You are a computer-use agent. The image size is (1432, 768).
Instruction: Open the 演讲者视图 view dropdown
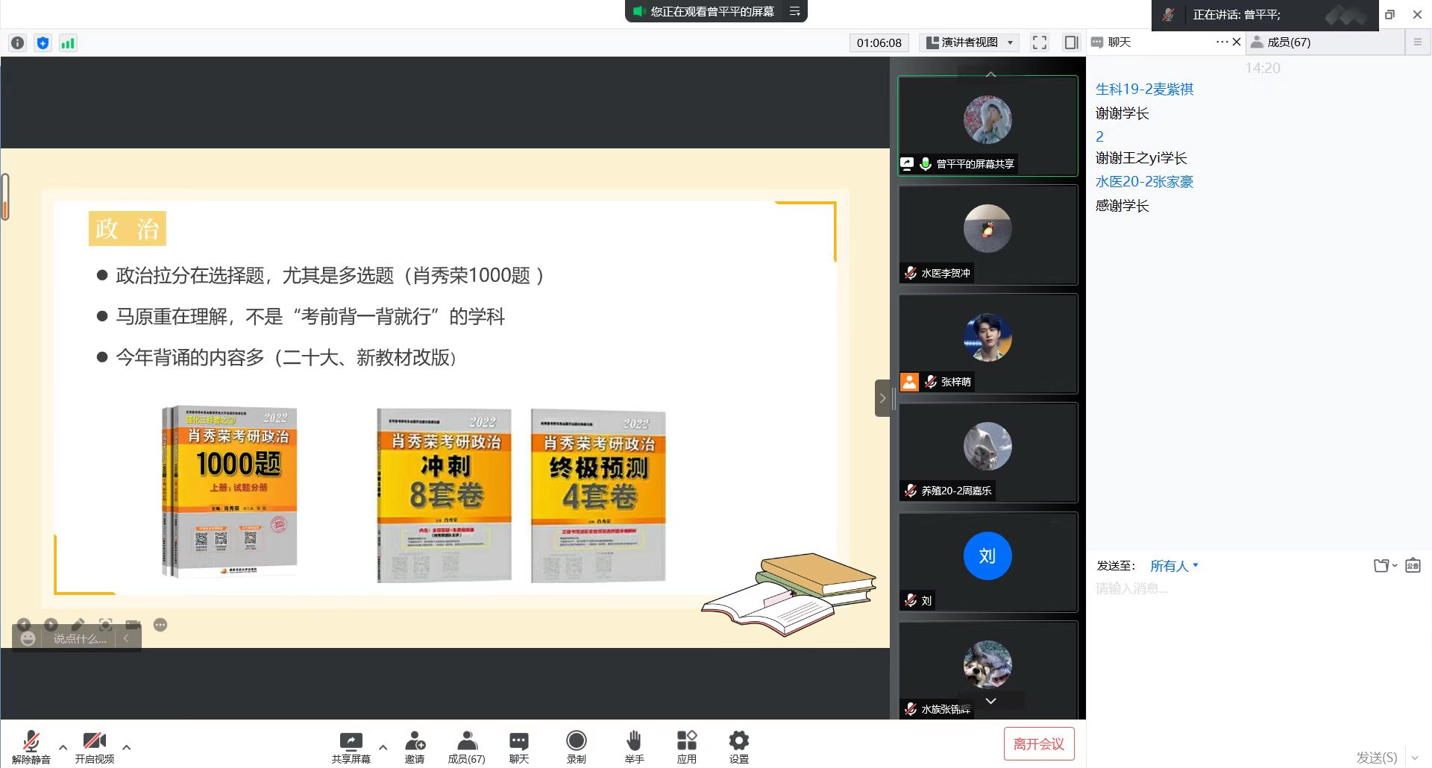click(970, 43)
